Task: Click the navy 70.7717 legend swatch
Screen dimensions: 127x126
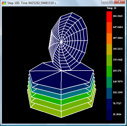Action: 109,104
